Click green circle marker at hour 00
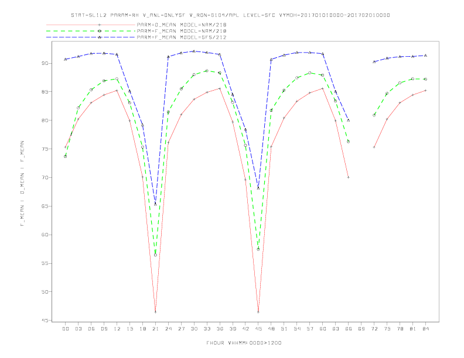Screen dimensions: 464x358 pyautogui.click(x=66, y=156)
